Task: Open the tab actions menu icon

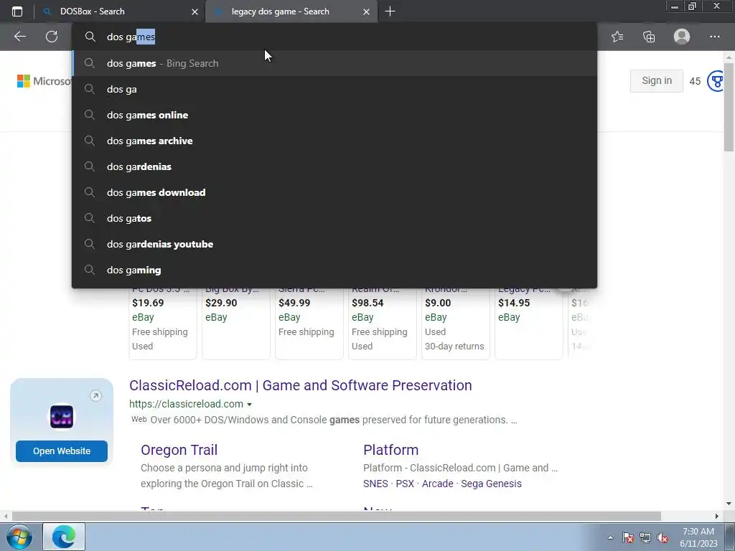Action: point(17,11)
